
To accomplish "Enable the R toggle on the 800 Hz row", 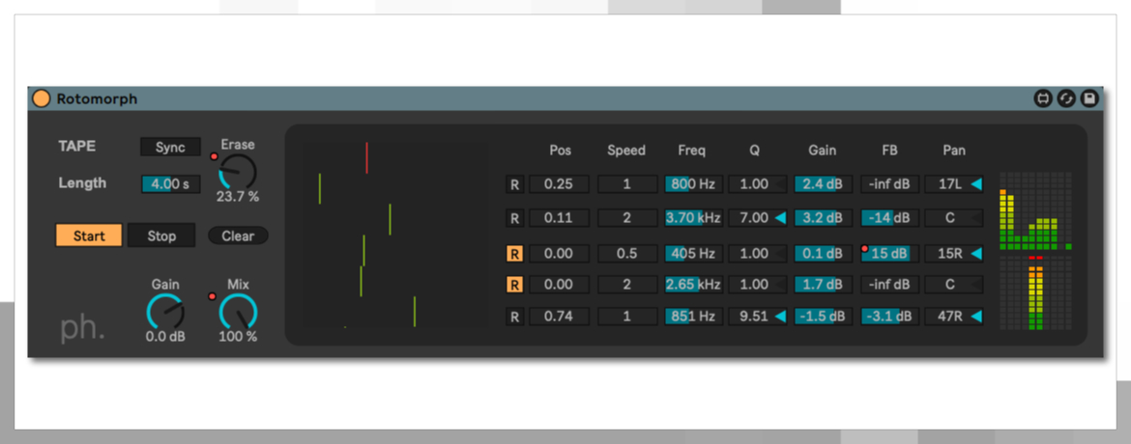I will click(515, 184).
